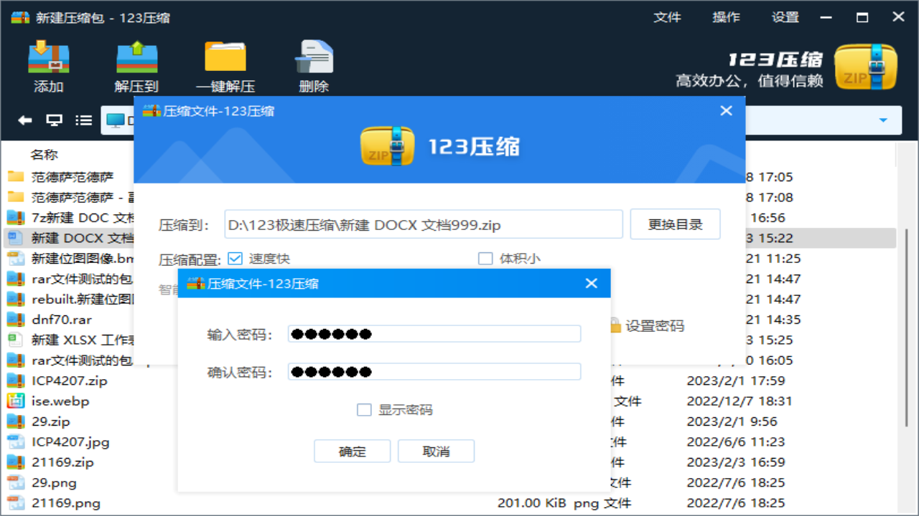919x516 pixels.
Task: Uncheck the 速度快 compression option
Action: pos(235,259)
